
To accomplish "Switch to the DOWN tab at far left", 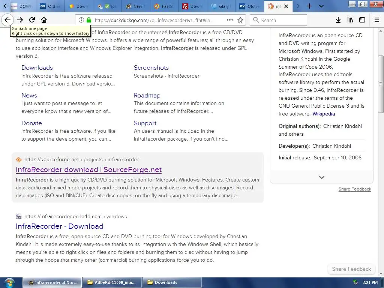I will [22, 6].
